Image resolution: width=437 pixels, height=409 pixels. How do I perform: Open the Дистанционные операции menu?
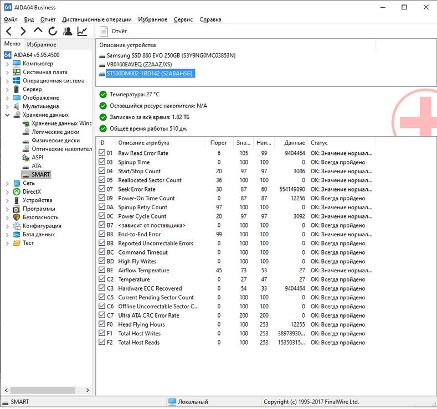tap(97, 19)
